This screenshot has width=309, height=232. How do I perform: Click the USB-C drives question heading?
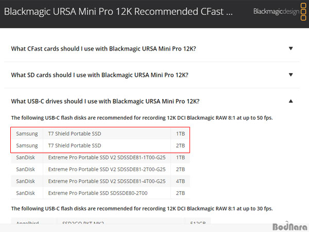(x=105, y=102)
